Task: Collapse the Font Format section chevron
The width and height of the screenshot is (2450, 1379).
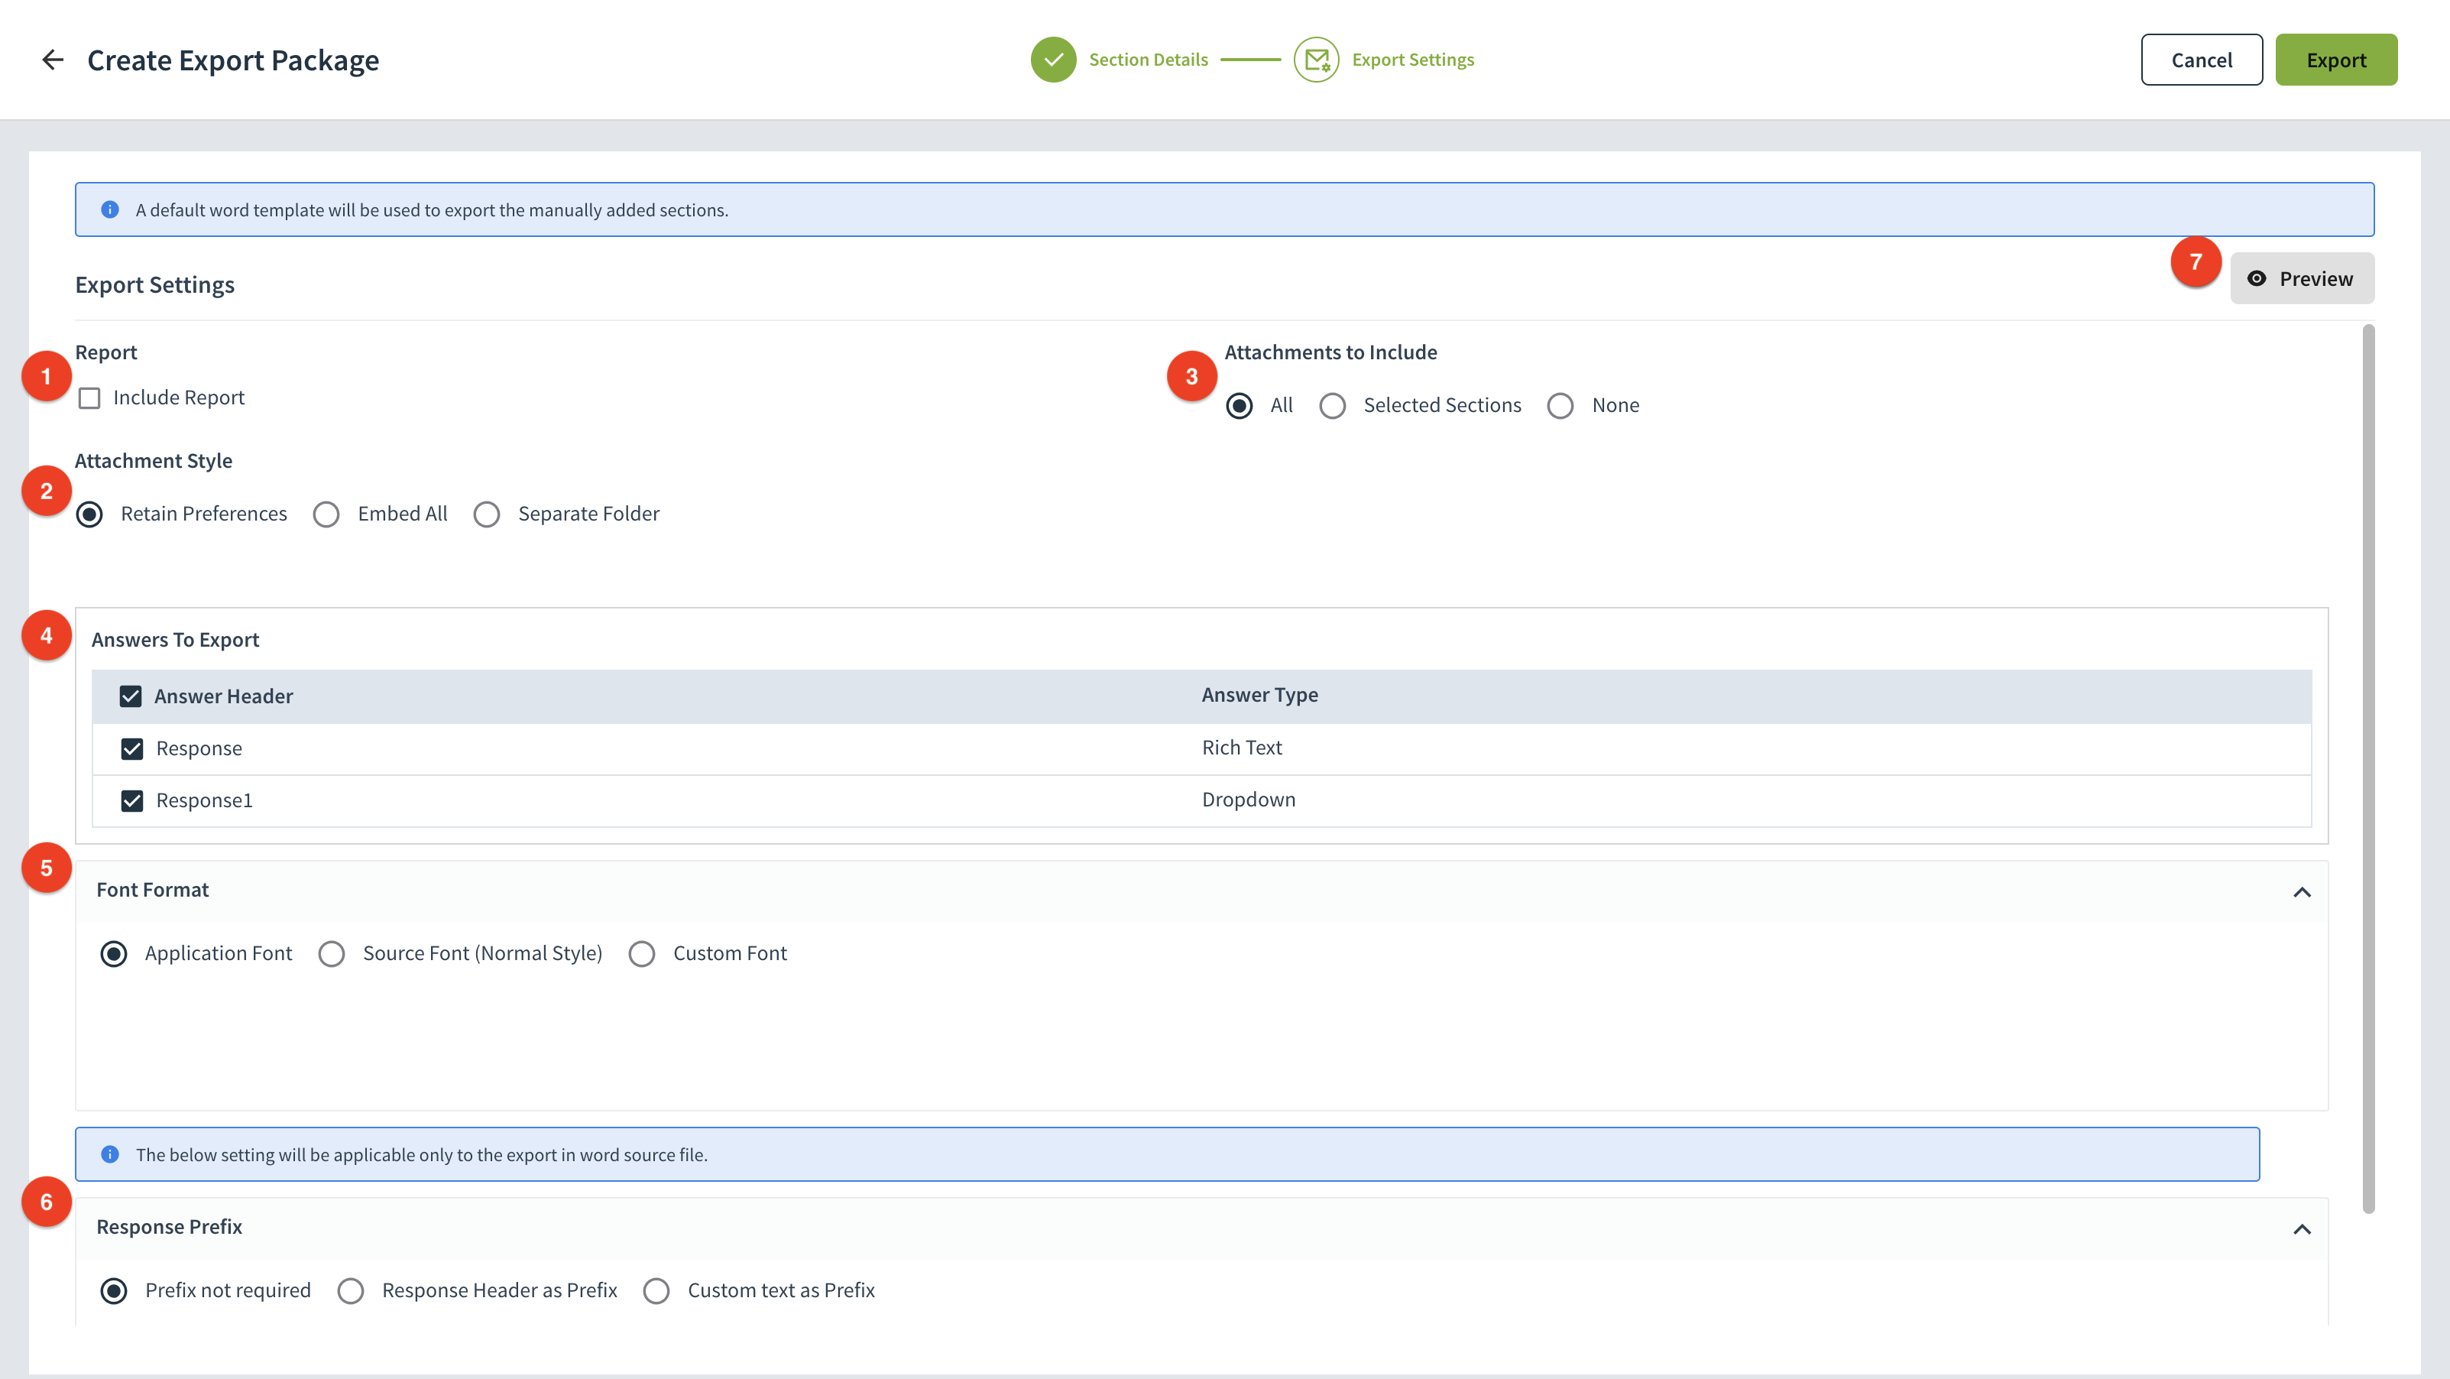Action: 2302,892
